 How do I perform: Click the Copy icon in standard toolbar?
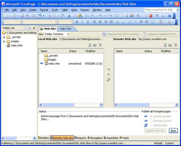(75, 16)
